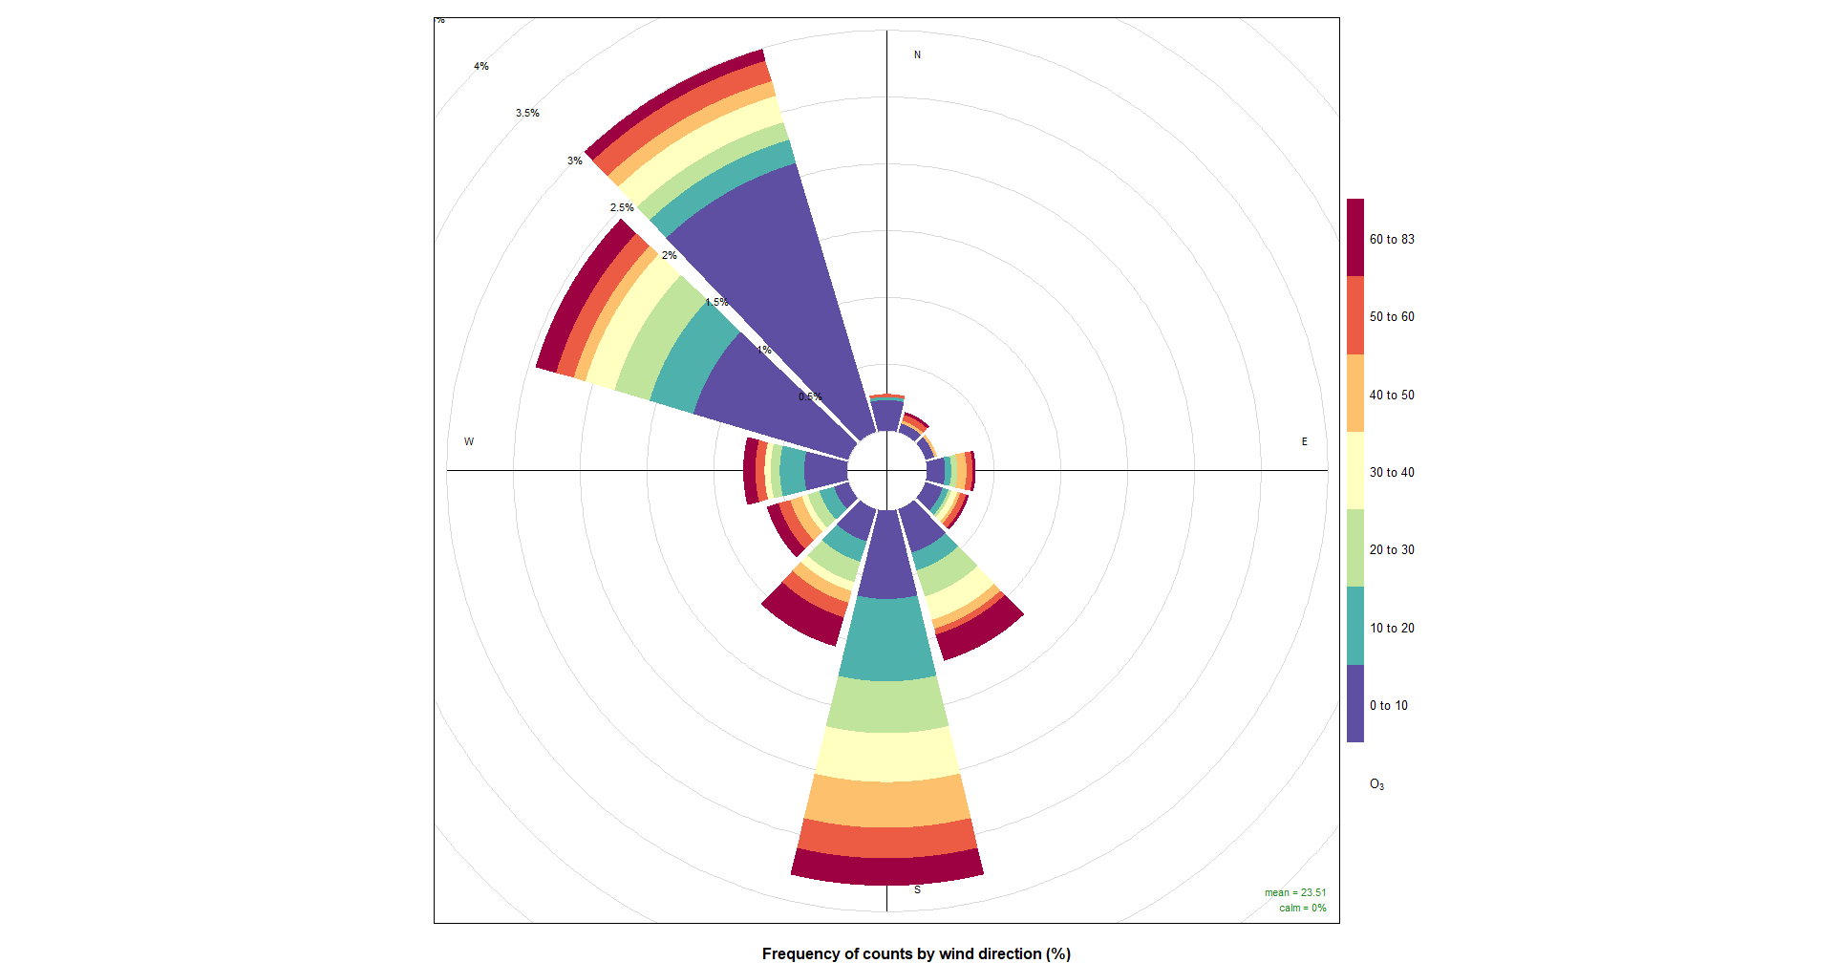Click the white center circle of the rose
This screenshot has width=1834, height=963.
(x=886, y=470)
